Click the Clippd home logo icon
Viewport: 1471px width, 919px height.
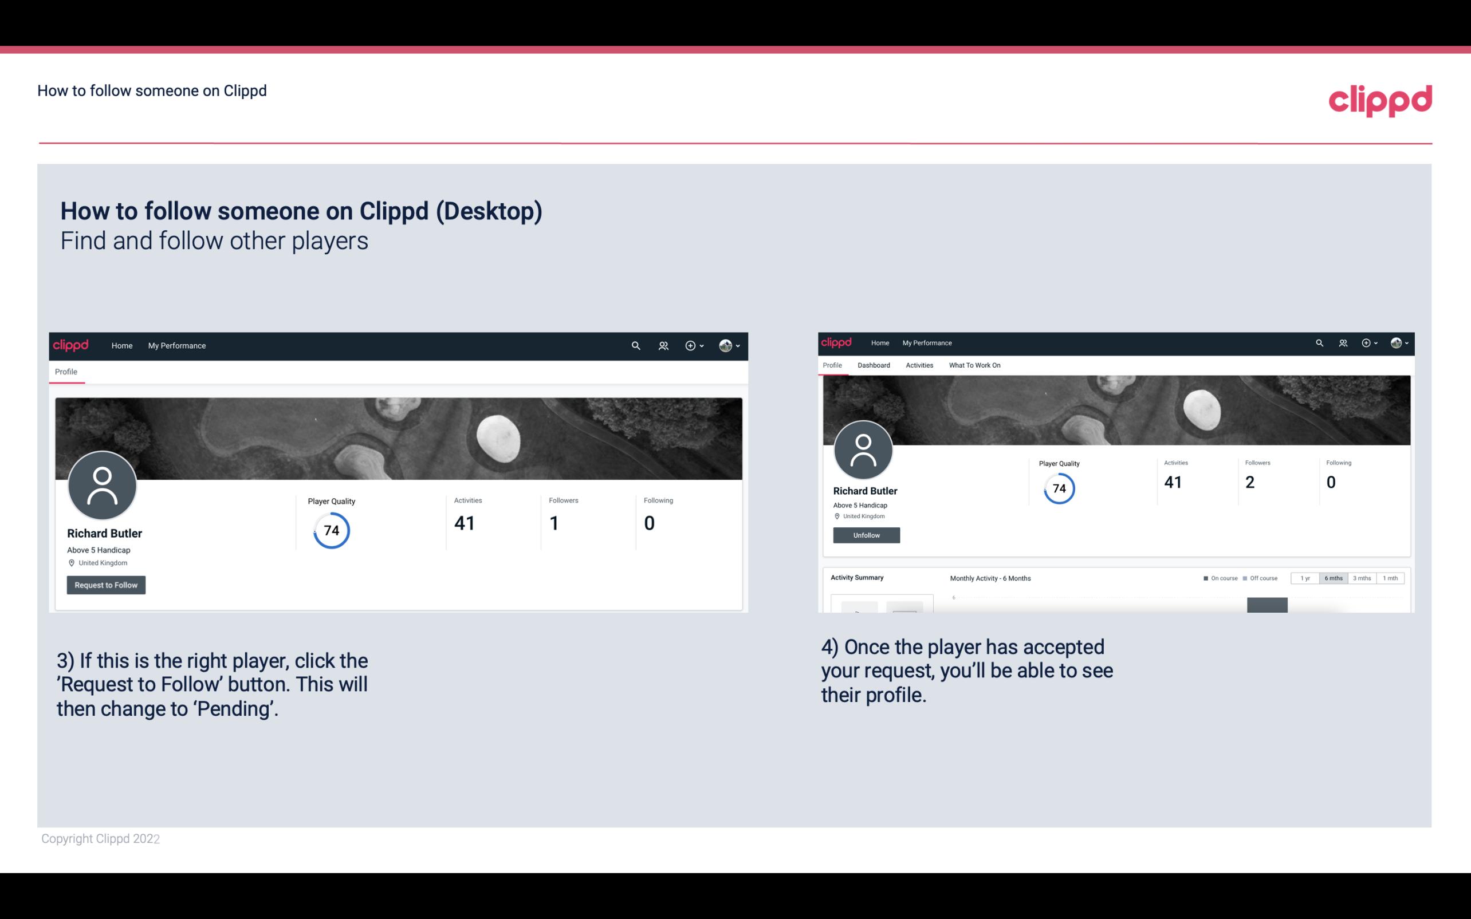(71, 345)
